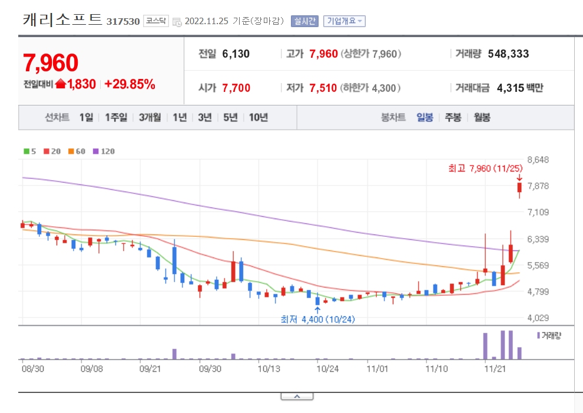This screenshot has width=583, height=413.
Task: Switch to 주봉 weekly candle chart
Action: 453,118
